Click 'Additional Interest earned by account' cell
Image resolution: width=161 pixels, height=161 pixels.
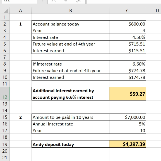(70, 94)
